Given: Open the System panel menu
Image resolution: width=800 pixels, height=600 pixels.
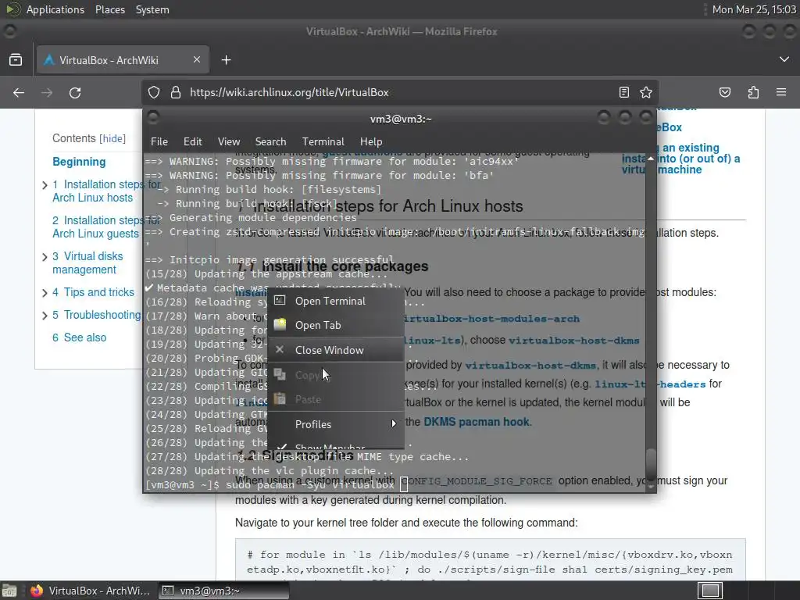Looking at the screenshot, I should click(152, 9).
